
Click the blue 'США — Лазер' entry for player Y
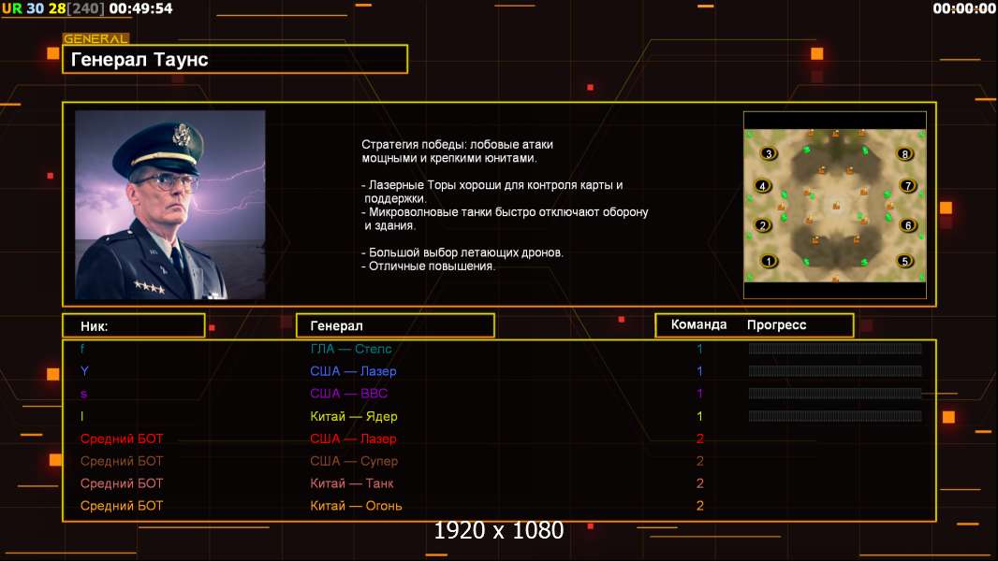(x=353, y=371)
